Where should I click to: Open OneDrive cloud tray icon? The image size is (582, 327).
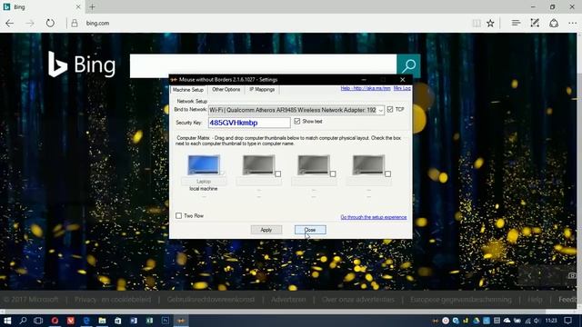coord(507,321)
